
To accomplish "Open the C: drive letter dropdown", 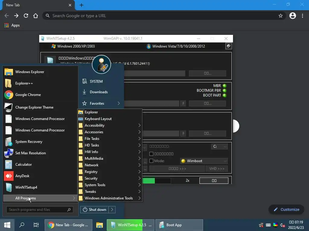I will tap(219, 146).
